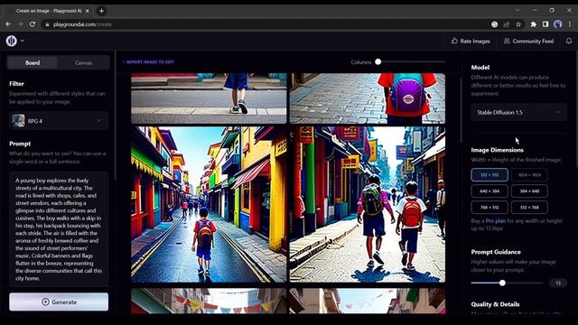Select the 512 × 768 image dimension
This screenshot has width=578, height=325.
529,207
